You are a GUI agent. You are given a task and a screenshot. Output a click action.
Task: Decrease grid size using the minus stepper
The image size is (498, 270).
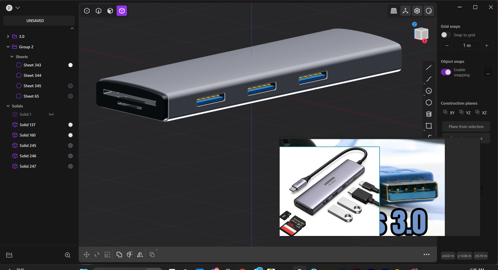click(446, 45)
